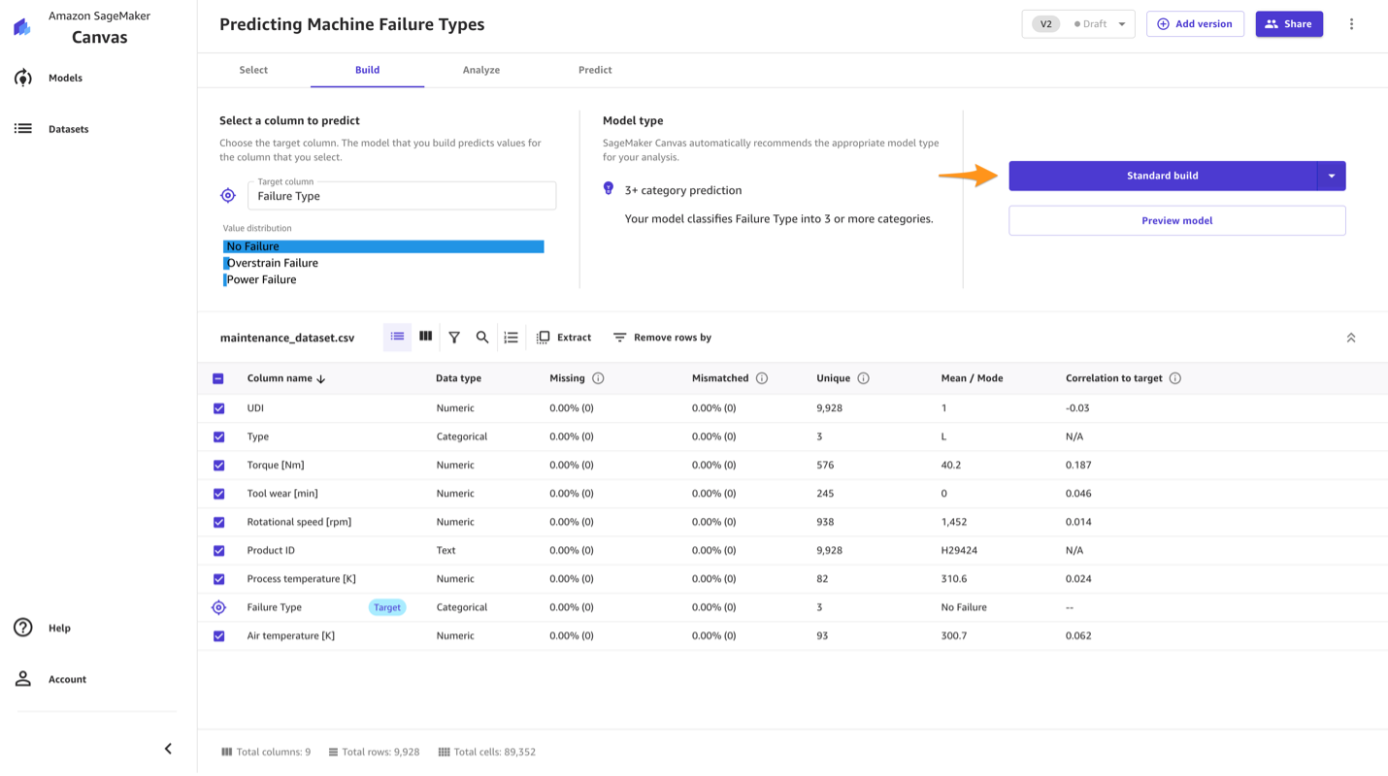
Task: Collapse the dataset table panel
Action: tap(1350, 338)
